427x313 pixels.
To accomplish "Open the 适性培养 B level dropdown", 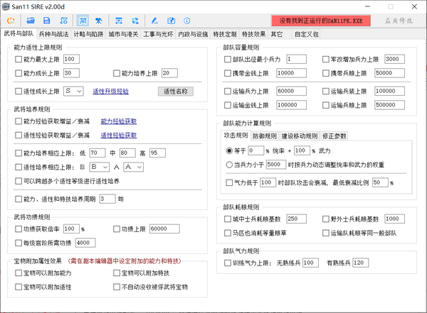I will (100, 167).
